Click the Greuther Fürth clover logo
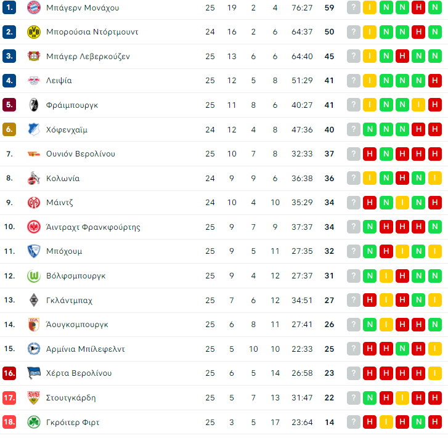The image size is (448, 438). [34, 422]
